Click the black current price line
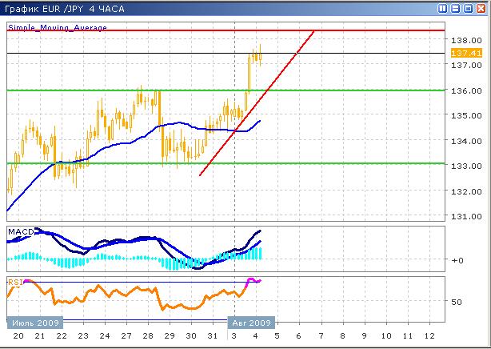The width and height of the screenshot is (491, 349). tap(360, 54)
